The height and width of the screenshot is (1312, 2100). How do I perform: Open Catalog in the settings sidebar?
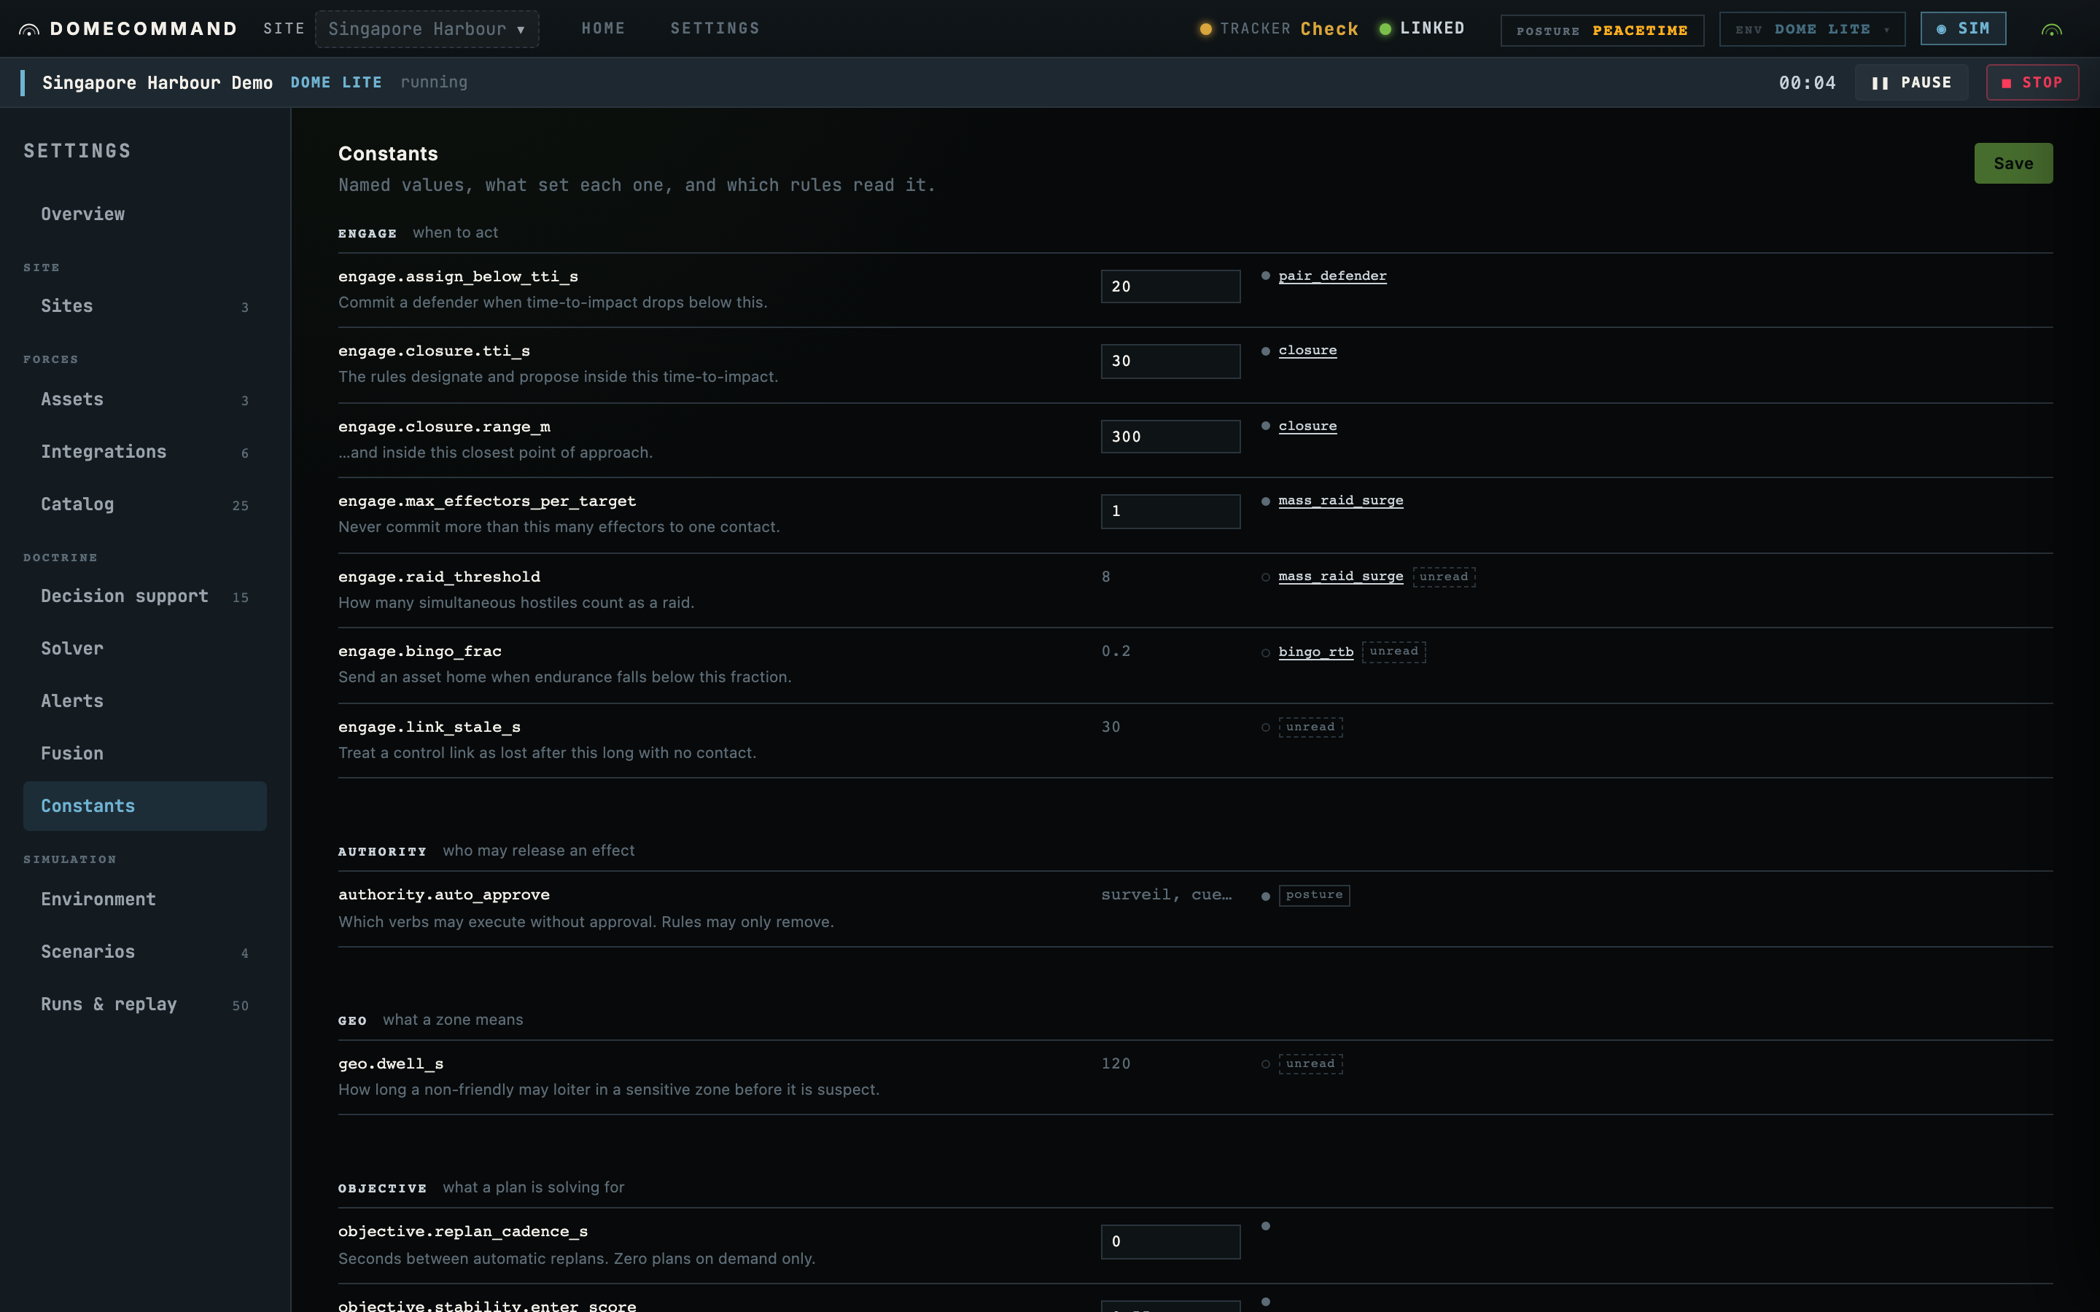145,505
